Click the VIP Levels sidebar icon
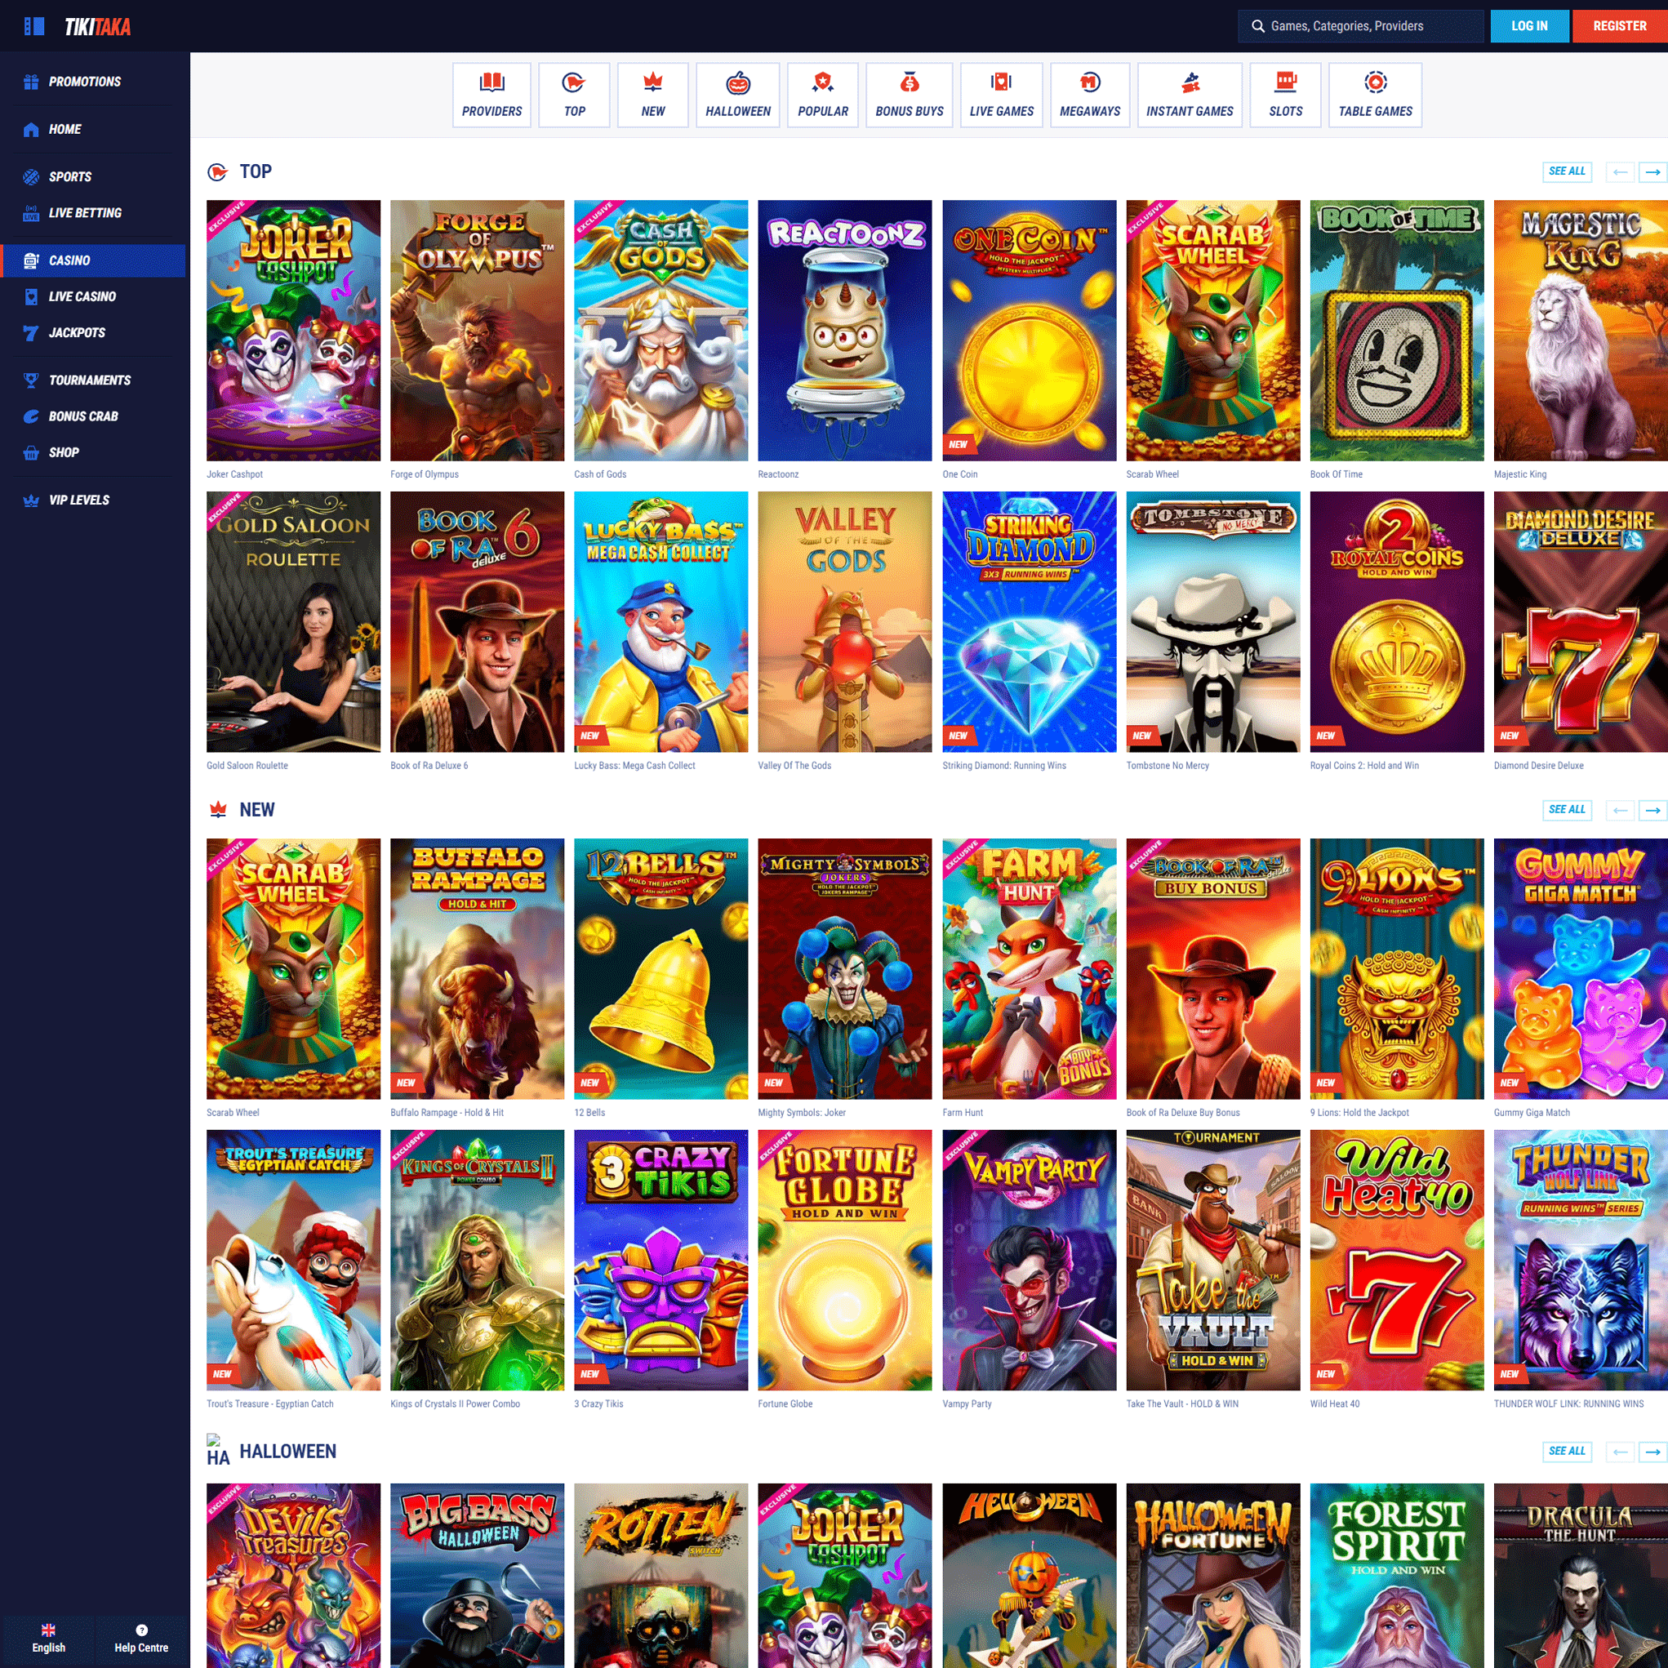 click(29, 498)
